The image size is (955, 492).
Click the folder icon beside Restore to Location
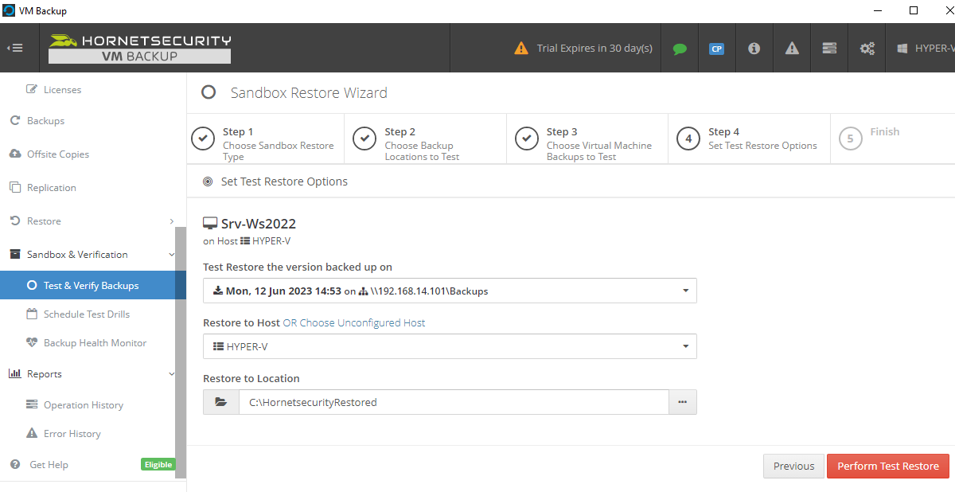coord(220,402)
